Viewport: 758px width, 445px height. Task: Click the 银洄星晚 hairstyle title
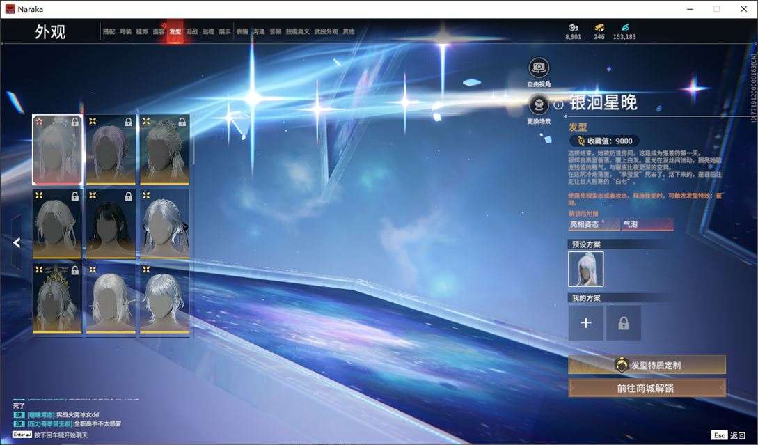[603, 102]
